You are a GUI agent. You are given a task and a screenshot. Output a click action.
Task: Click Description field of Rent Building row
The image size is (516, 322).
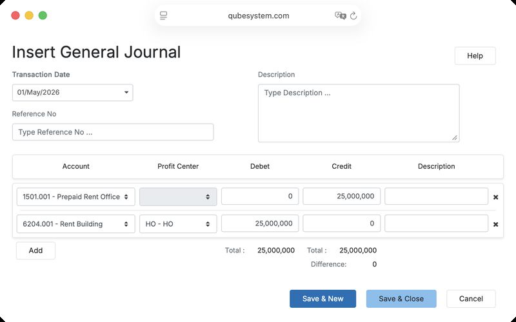pos(436,223)
